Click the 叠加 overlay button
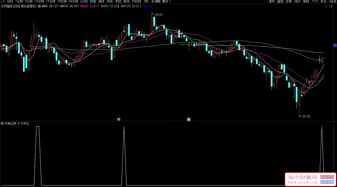The image size is (337, 187). [x=280, y=2]
